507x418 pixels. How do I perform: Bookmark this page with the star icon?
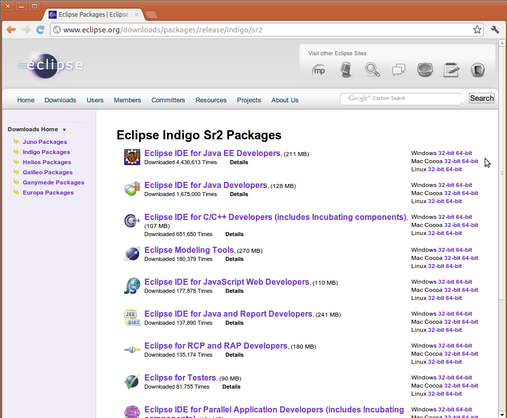(x=477, y=30)
